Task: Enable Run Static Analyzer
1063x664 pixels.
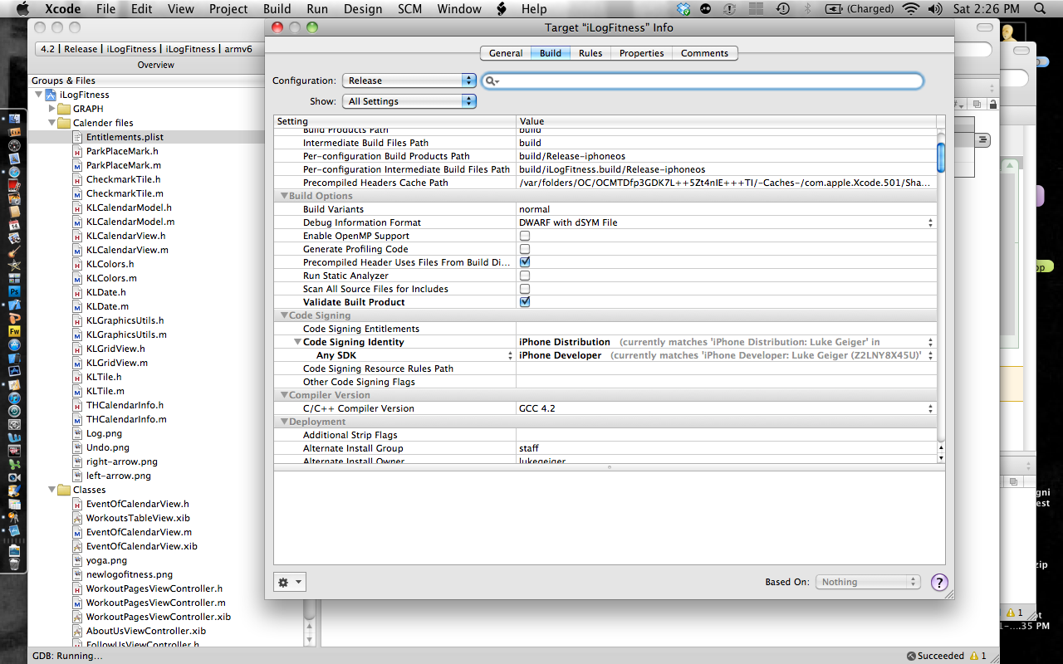Action: click(x=525, y=276)
